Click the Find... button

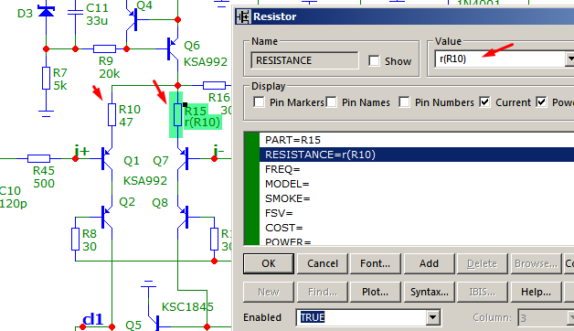point(322,292)
